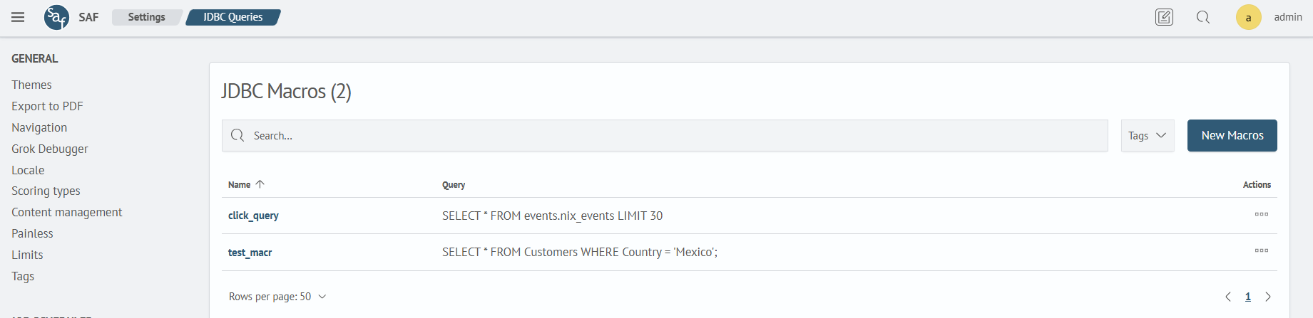Go to Settings breadcrumb
Screen dimensions: 1313x318
click(x=146, y=17)
